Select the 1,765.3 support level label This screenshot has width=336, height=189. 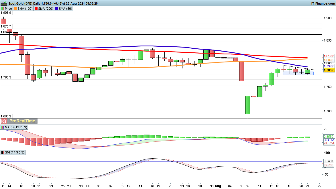pyautogui.click(x=6, y=78)
